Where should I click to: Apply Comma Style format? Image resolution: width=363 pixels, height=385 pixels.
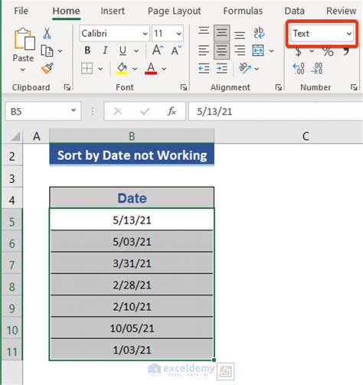[x=346, y=52]
